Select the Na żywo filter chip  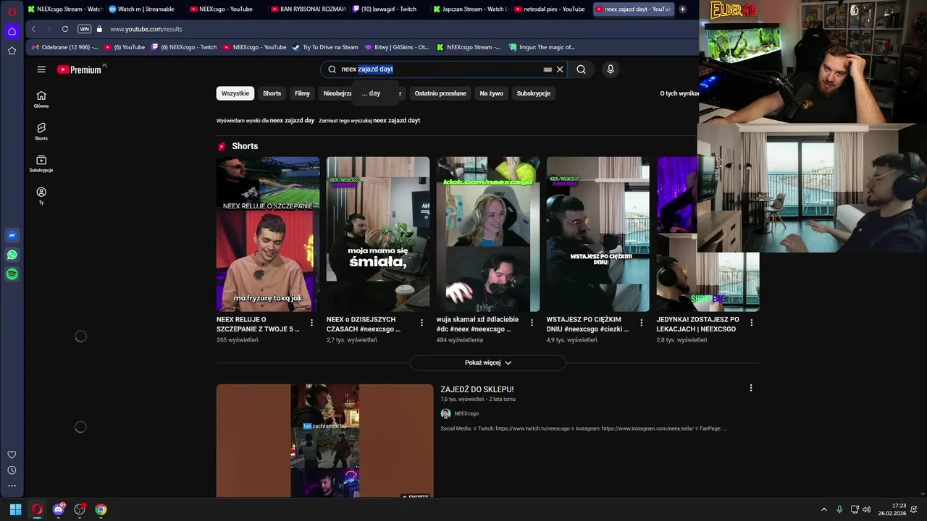pyautogui.click(x=491, y=93)
